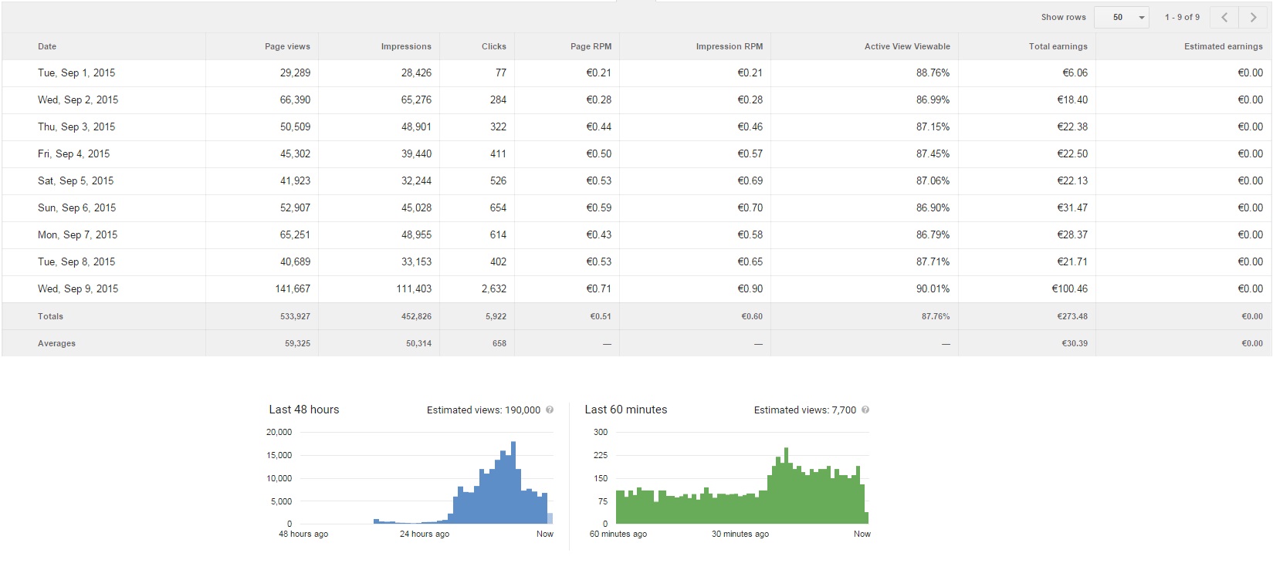
Task: Sort by Impression RPM column header
Action: point(729,46)
